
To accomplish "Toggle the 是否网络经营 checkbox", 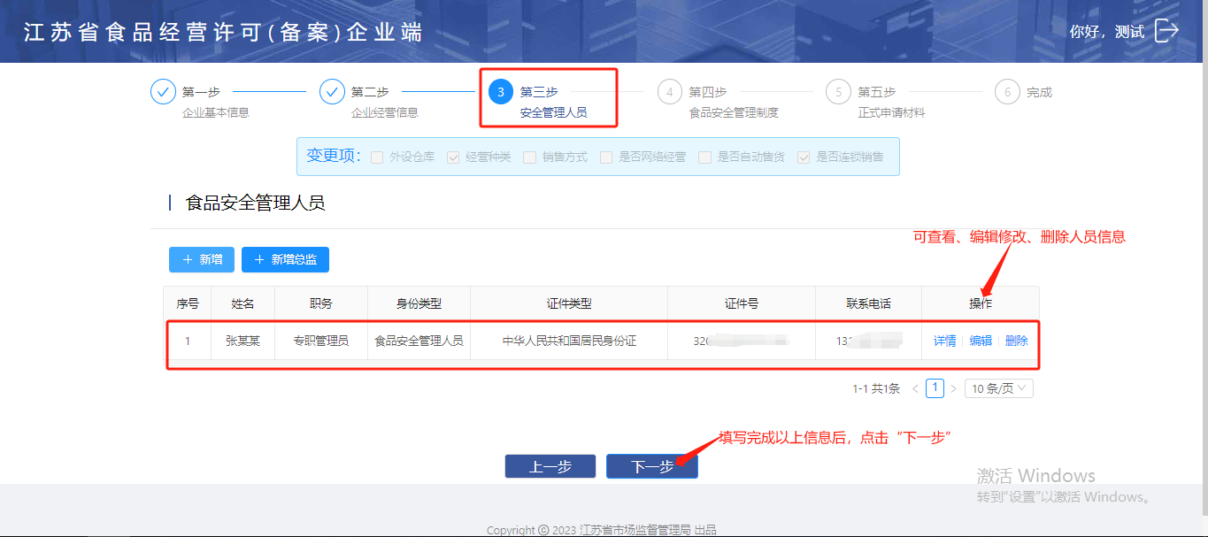I will click(x=606, y=157).
